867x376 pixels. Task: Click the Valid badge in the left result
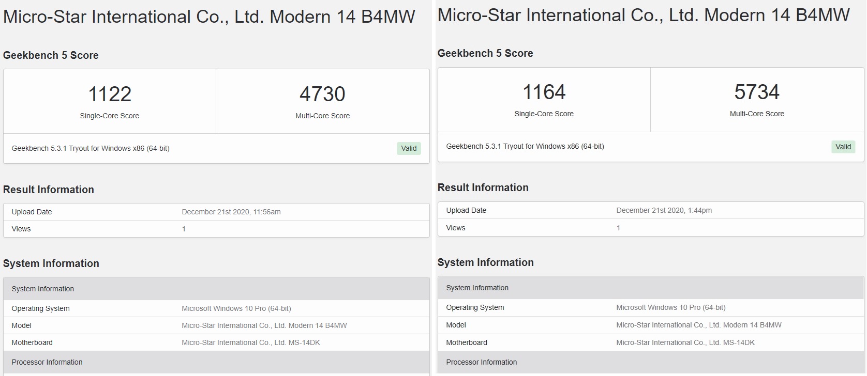point(409,148)
